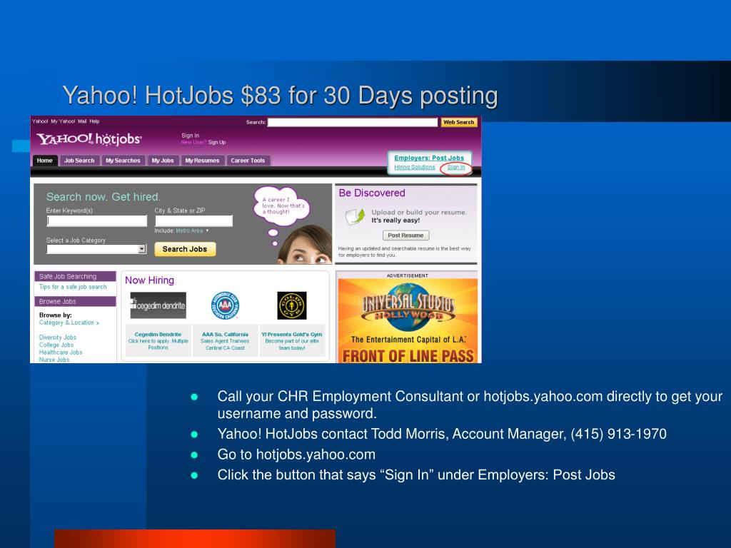
Task: Click the resume upload paper icon
Action: point(355,216)
